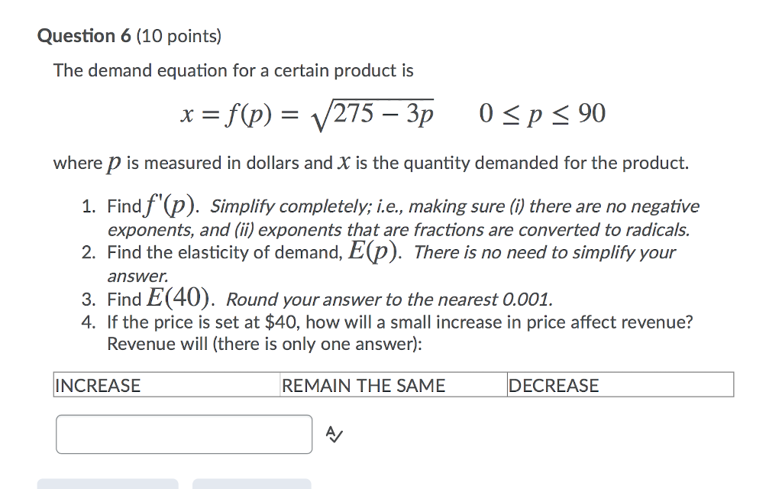Viewport: 782px width, 489px height.
Task: Select the INCREASE answer option
Action: point(98,385)
